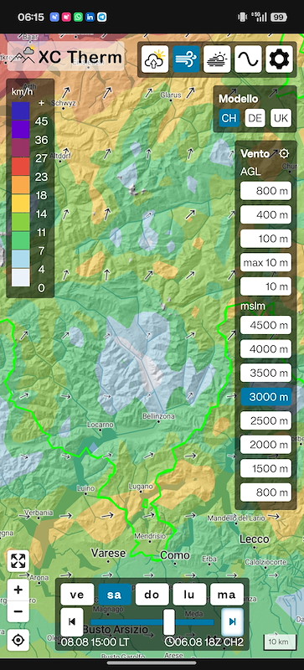The height and width of the screenshot is (670, 304).
Task: Tap the Glarus map label
Action: [171, 95]
